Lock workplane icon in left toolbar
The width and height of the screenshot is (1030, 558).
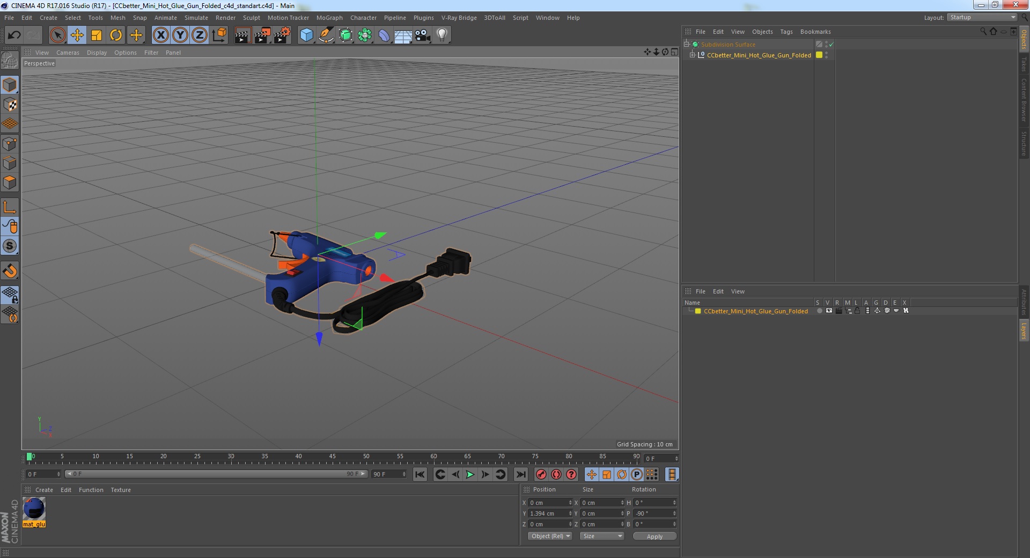(x=10, y=295)
